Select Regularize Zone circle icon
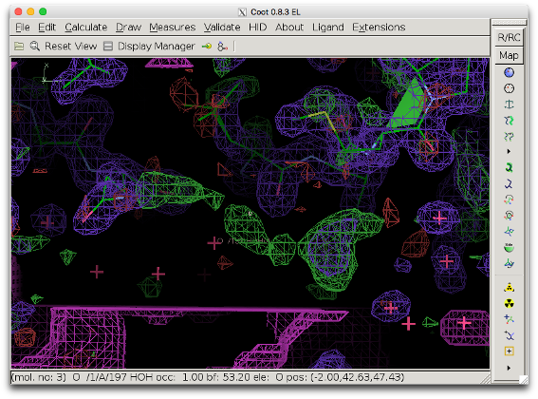Screen dimensions: 538x399 509,88
